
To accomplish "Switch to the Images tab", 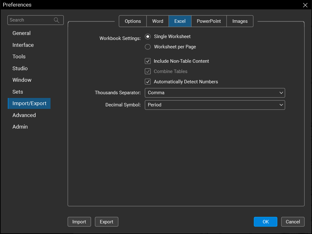I will pyautogui.click(x=240, y=21).
